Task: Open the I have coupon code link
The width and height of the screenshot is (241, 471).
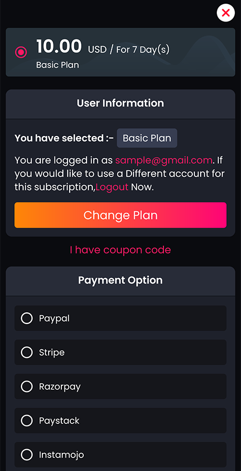Action: 120,250
